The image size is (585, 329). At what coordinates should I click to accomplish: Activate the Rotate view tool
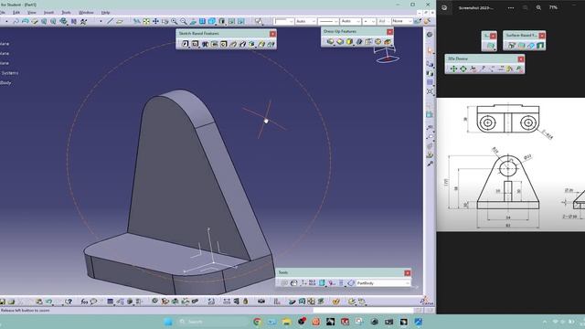(x=165, y=22)
